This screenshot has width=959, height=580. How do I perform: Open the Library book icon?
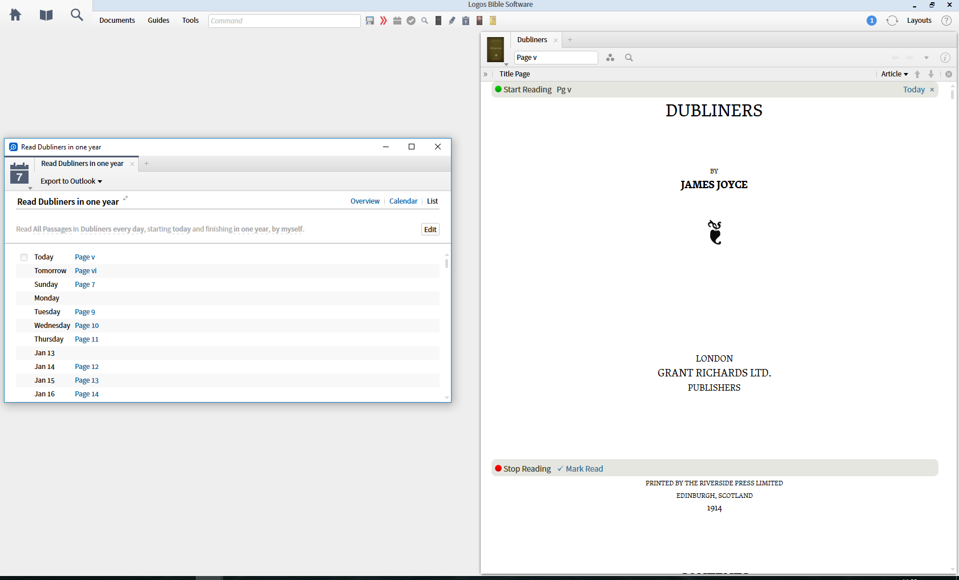pos(46,15)
